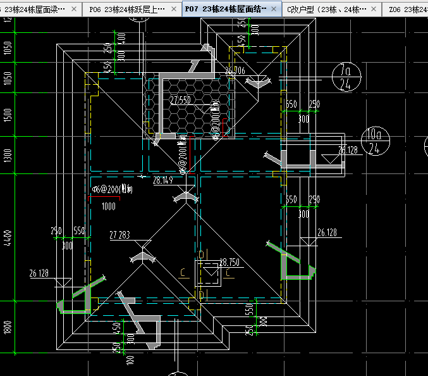
Task: Select the 10a/24 section callout bubble
Action: (x=374, y=141)
